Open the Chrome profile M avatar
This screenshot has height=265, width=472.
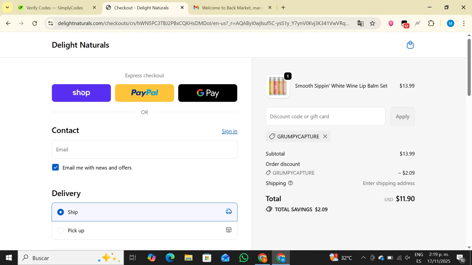coord(451,24)
